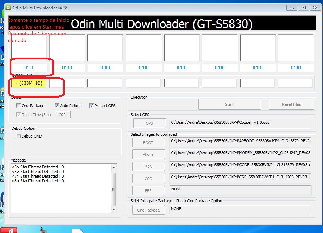This screenshot has width=323, height=233.
Task: Click the Odin Multi Downloader (GT-S5830) banner
Action: point(162,24)
